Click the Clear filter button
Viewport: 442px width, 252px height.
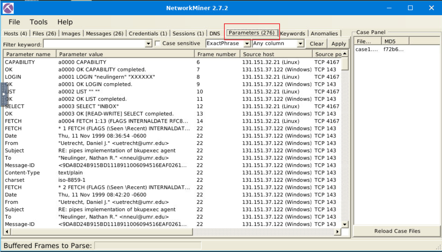(316, 44)
